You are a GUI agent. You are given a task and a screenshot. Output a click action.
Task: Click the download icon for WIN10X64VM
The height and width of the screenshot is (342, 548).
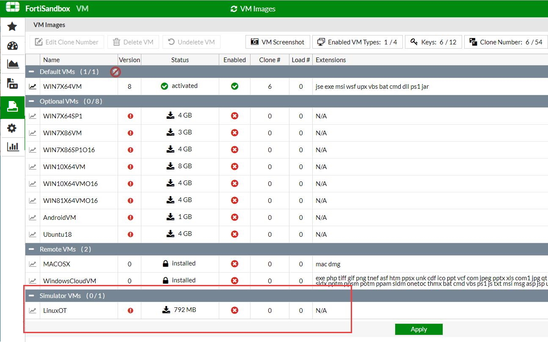(x=171, y=166)
